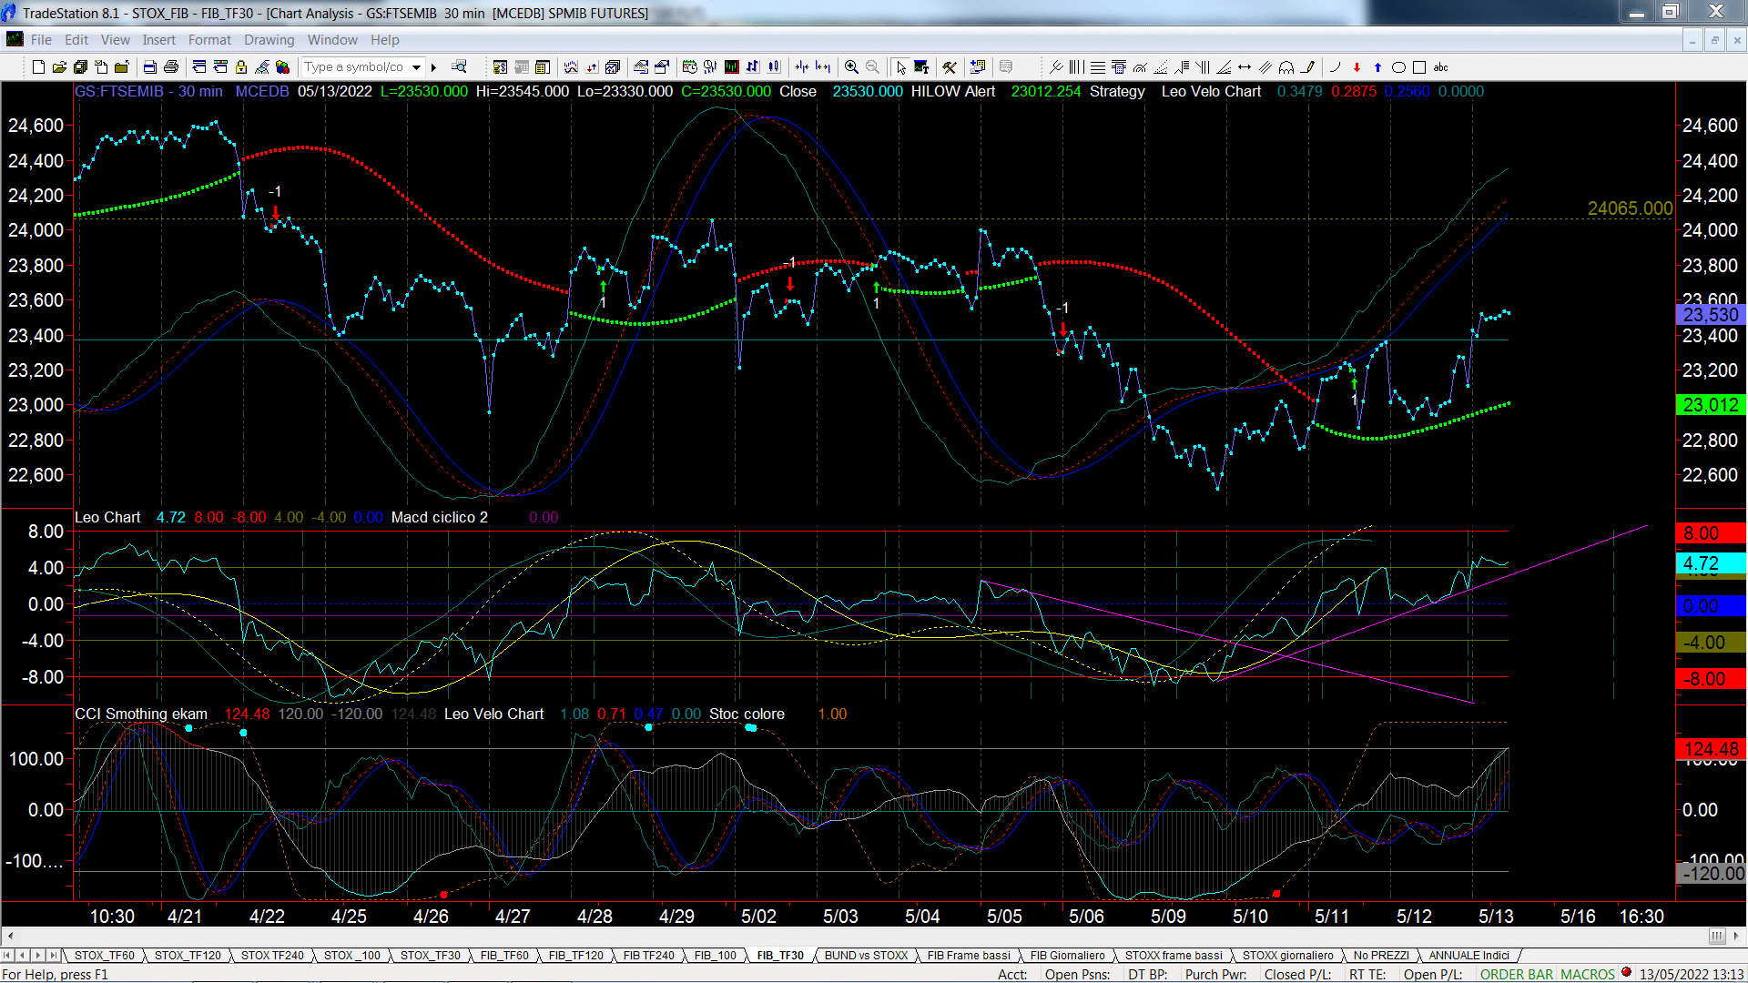Switch to the FIB Giornaliero tab
This screenshot has width=1748, height=983.
(1067, 955)
